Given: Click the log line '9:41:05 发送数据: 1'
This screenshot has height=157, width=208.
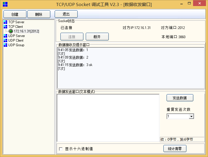Looking at the screenshot, I should (73, 50).
